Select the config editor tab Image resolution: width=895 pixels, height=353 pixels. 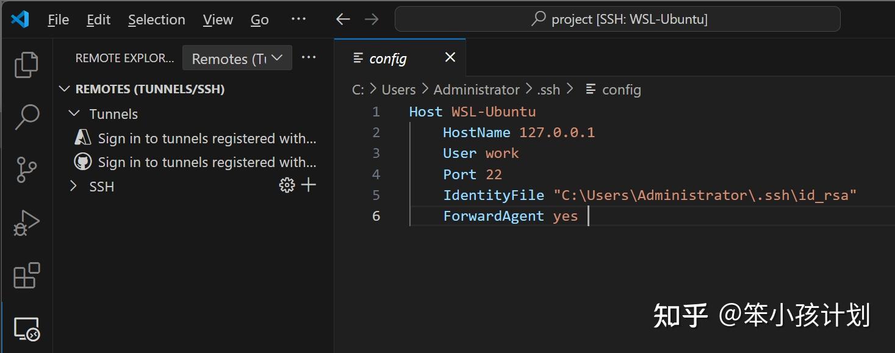387,58
